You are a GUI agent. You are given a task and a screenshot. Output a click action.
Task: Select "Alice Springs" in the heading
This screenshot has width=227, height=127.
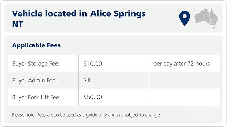[x=118, y=14]
